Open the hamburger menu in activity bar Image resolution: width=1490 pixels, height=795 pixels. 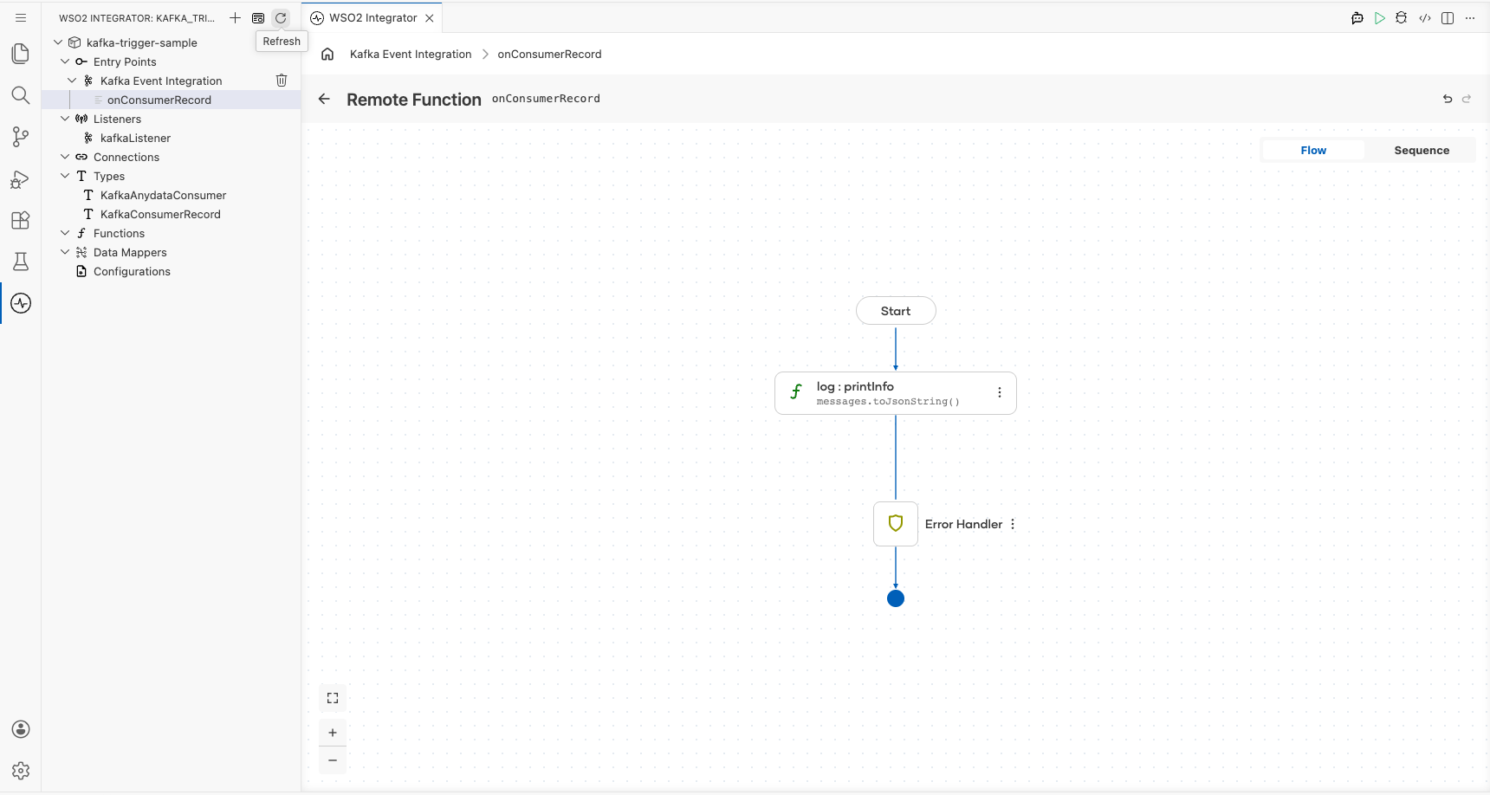[21, 17]
